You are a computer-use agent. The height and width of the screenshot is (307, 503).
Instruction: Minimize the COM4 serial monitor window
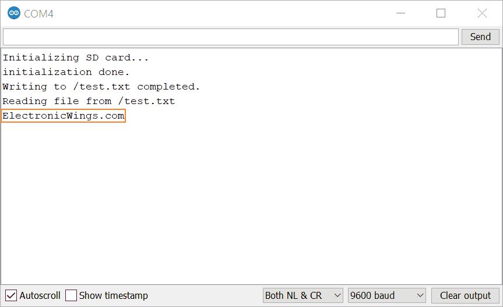point(400,13)
